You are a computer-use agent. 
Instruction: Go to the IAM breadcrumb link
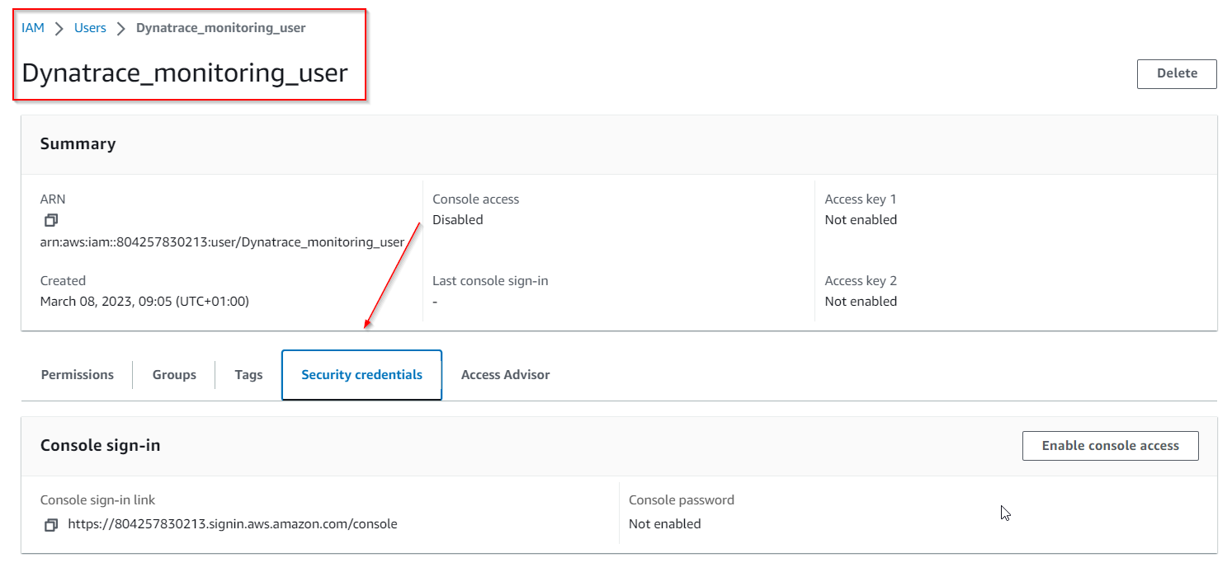[33, 28]
